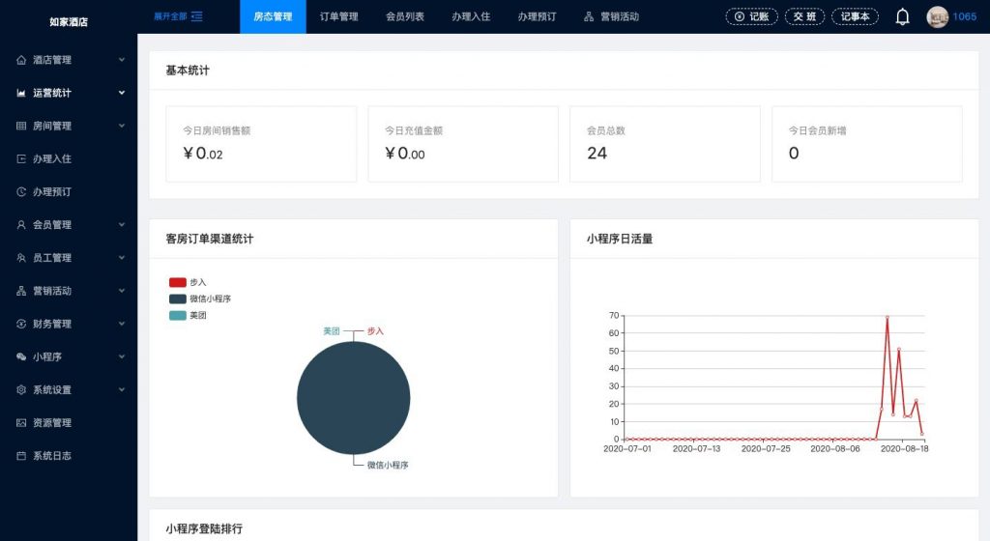Viewport: 990px width, 541px height.
Task: Click the 如家酒店 title
Action: 69,22
